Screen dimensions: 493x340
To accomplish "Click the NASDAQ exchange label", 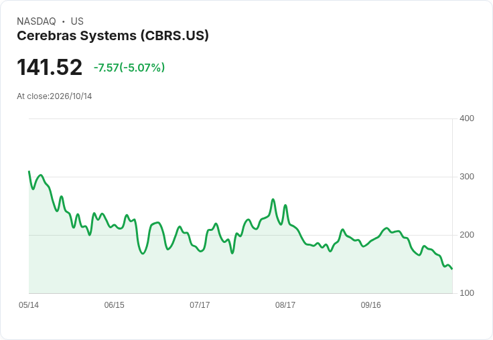I will point(36,21).
